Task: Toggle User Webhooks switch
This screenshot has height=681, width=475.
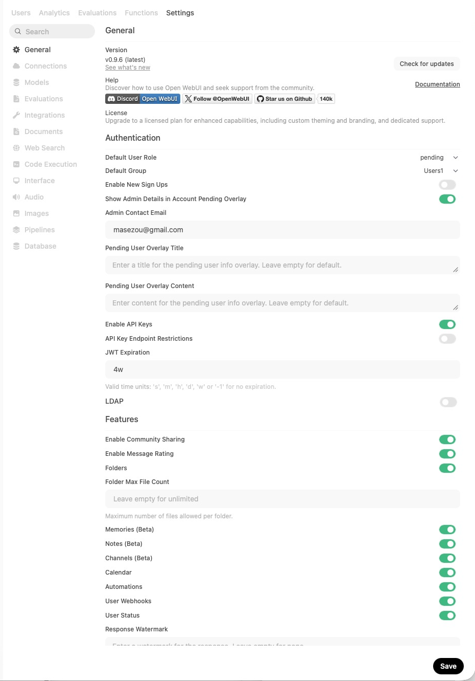Action: pos(447,601)
